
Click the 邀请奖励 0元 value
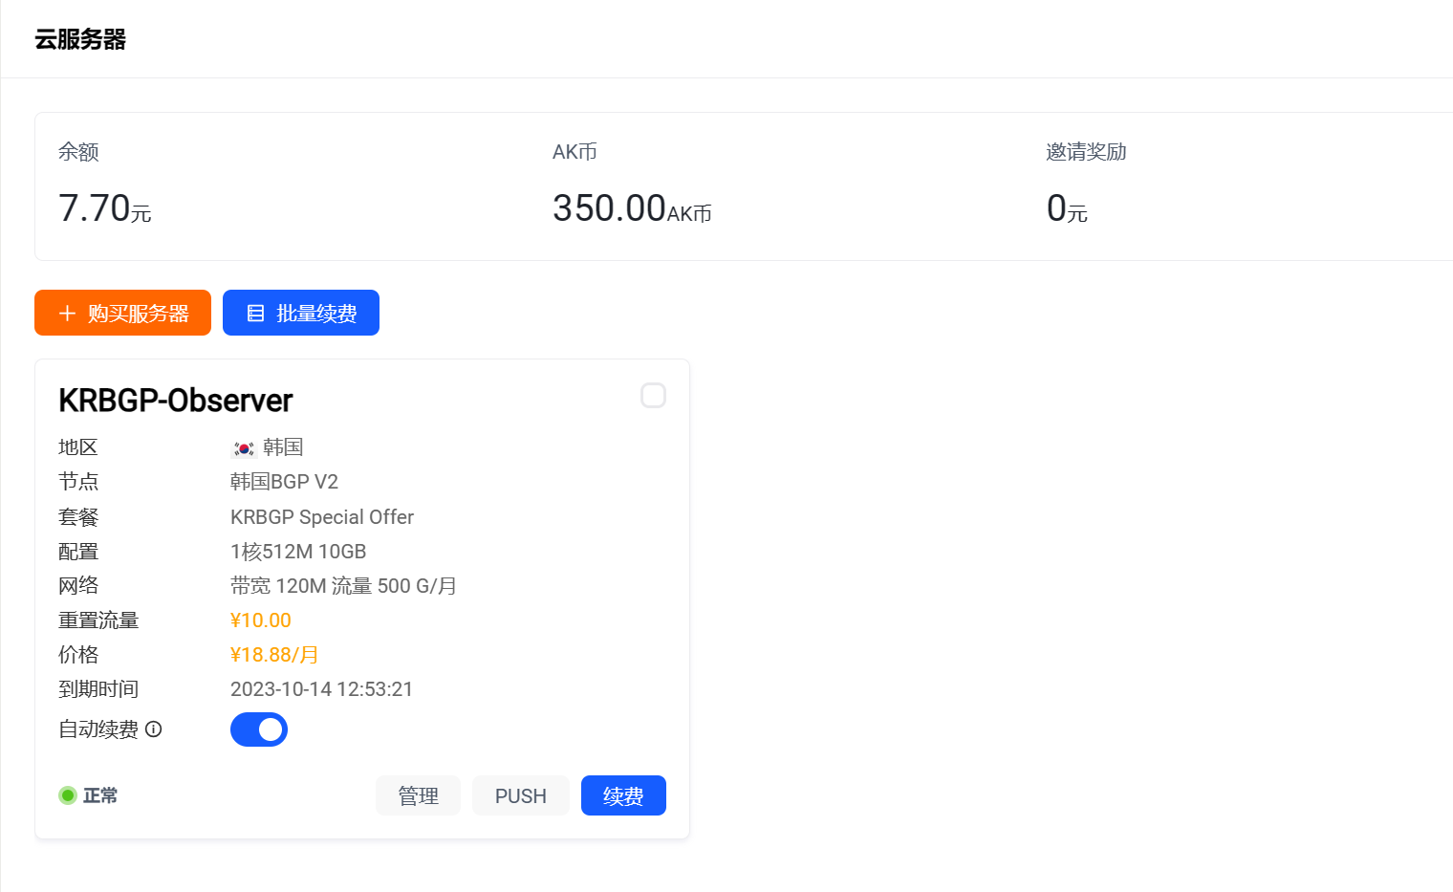click(x=1066, y=208)
